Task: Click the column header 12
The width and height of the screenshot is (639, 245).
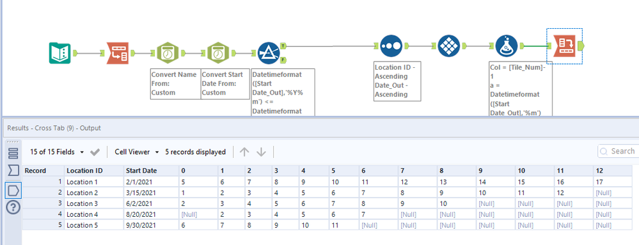Action: 613,171
